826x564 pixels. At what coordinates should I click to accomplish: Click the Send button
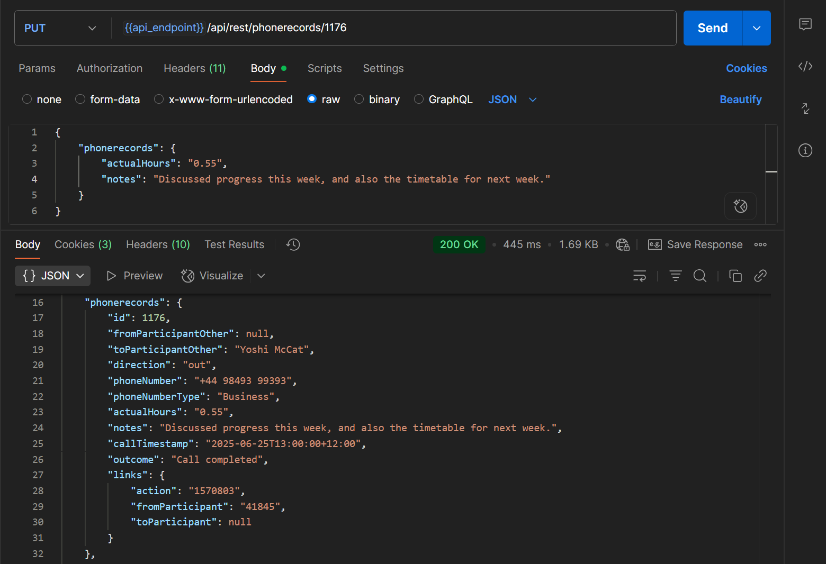pyautogui.click(x=713, y=28)
